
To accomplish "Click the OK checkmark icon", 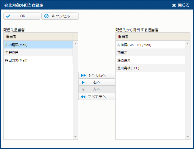I will tap(8, 16).
